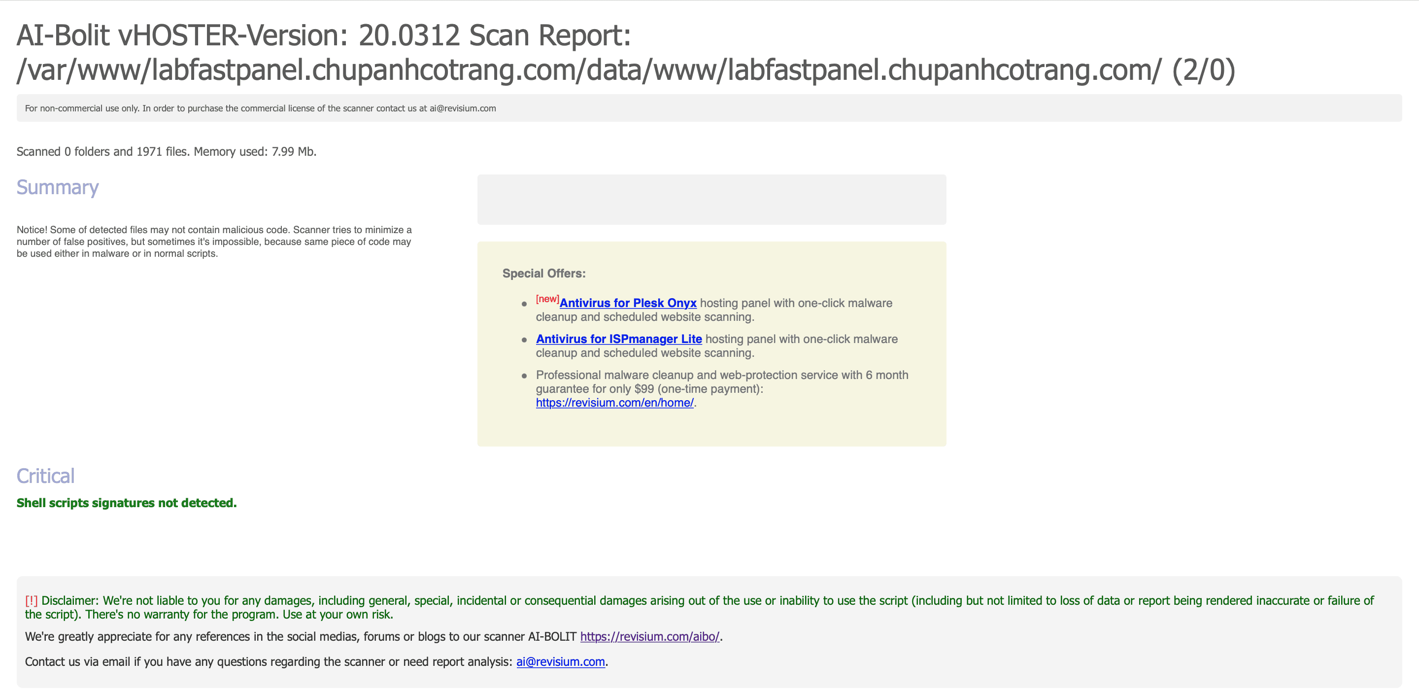1419x690 pixels.
Task: Visit the revisium.com/en/home/ link
Action: pos(615,402)
